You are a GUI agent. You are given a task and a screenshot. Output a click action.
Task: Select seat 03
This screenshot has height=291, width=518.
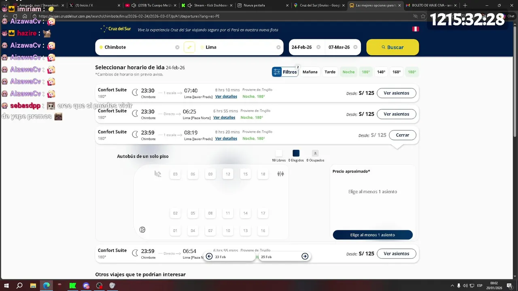175,174
